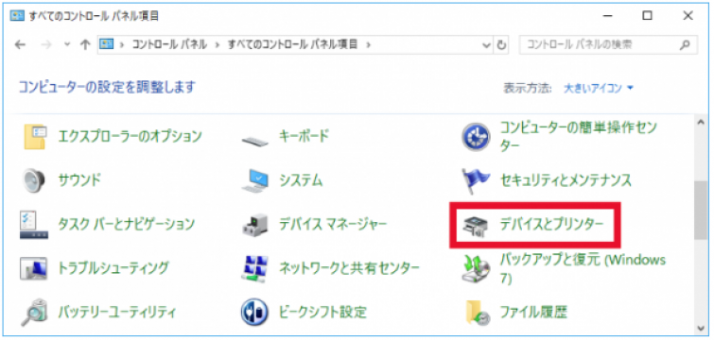Open the セキュリティとメンテナンス flag icon
The height and width of the screenshot is (340, 714).
(x=476, y=180)
